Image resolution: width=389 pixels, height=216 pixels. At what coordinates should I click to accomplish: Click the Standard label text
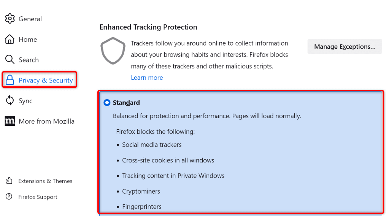pos(126,103)
